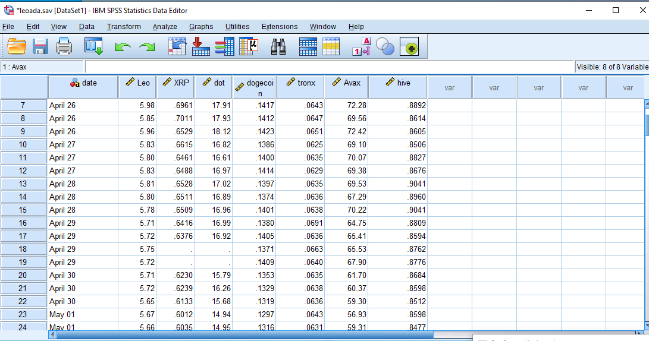Open the Transform menu
The height and width of the screenshot is (341, 649).
coord(124,27)
